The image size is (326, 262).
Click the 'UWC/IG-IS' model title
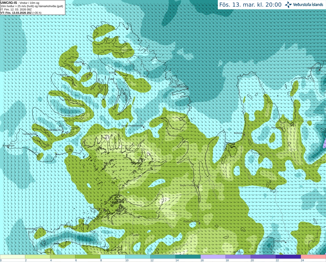click(x=9, y=3)
